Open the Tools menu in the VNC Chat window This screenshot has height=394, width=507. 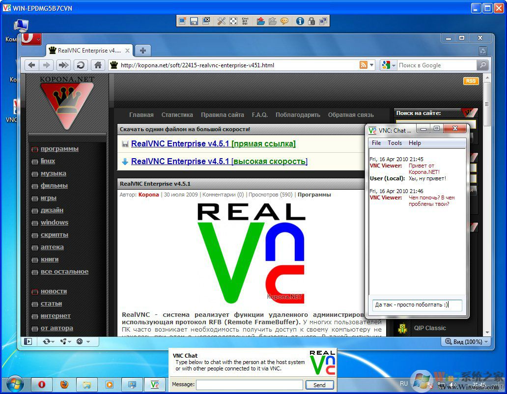point(395,142)
